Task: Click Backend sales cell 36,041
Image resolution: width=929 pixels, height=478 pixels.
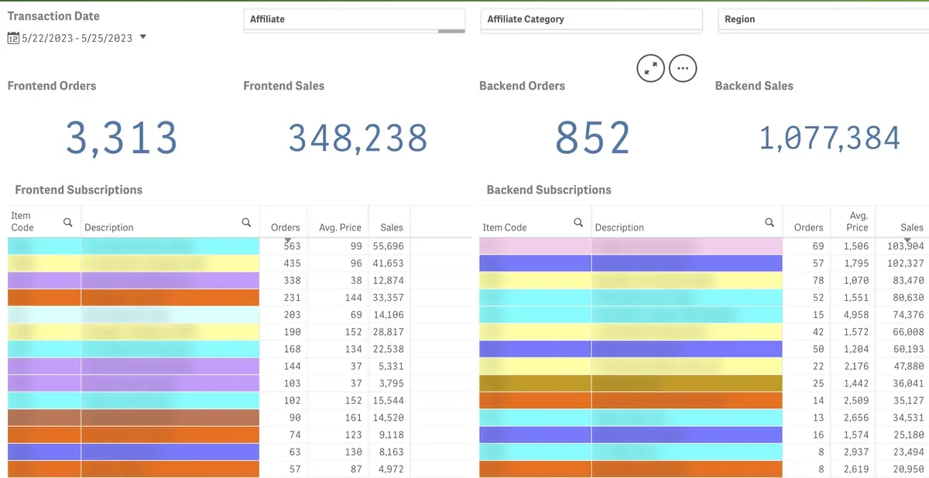Action: coord(908,383)
